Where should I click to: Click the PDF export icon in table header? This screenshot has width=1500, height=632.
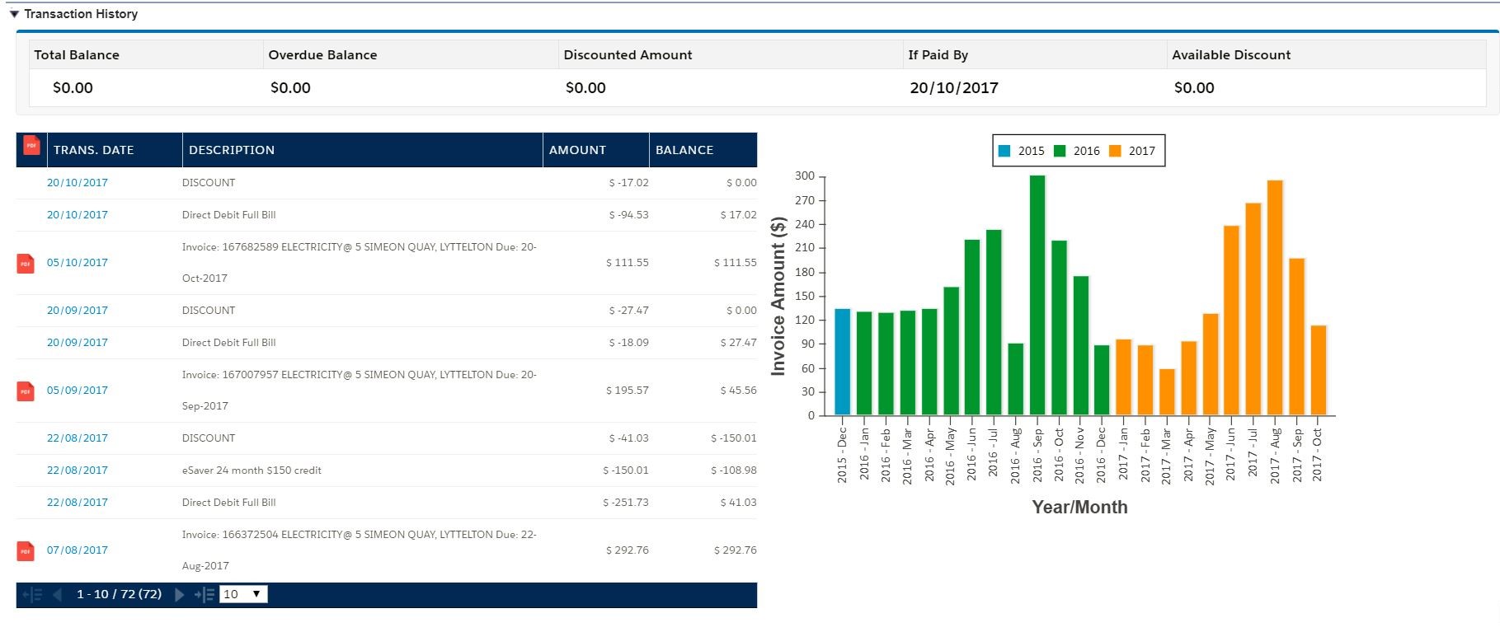pyautogui.click(x=31, y=145)
